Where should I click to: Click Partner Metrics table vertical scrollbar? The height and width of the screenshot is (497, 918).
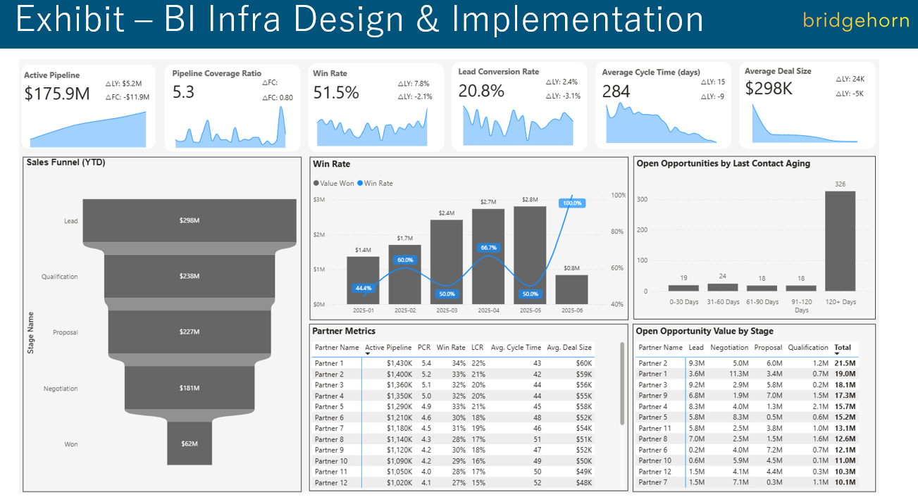tap(622, 383)
